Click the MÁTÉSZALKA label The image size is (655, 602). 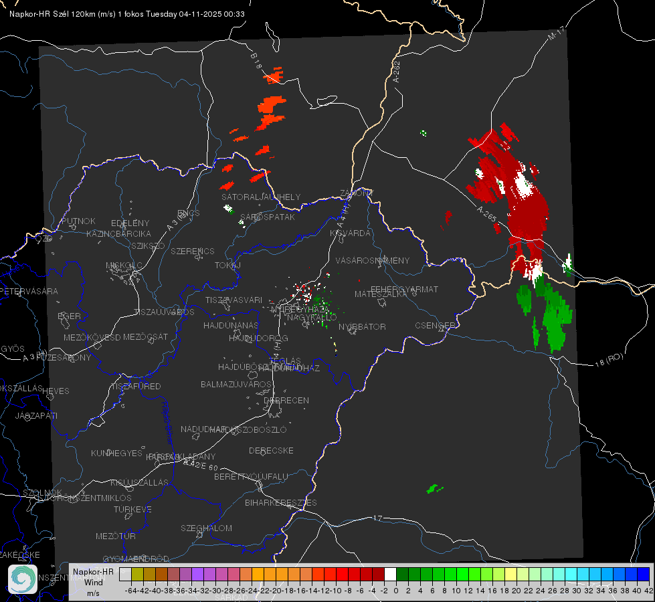[x=381, y=294]
